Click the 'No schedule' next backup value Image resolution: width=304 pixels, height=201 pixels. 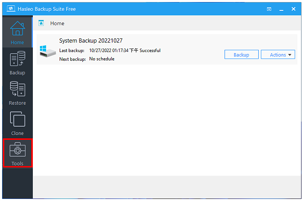102,59
